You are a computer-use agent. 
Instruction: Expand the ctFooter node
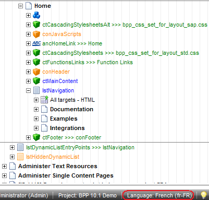coord(28,137)
